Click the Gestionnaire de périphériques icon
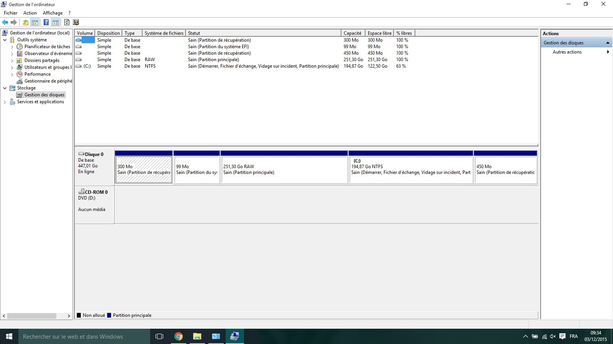Image resolution: width=613 pixels, height=344 pixels. pyautogui.click(x=20, y=81)
